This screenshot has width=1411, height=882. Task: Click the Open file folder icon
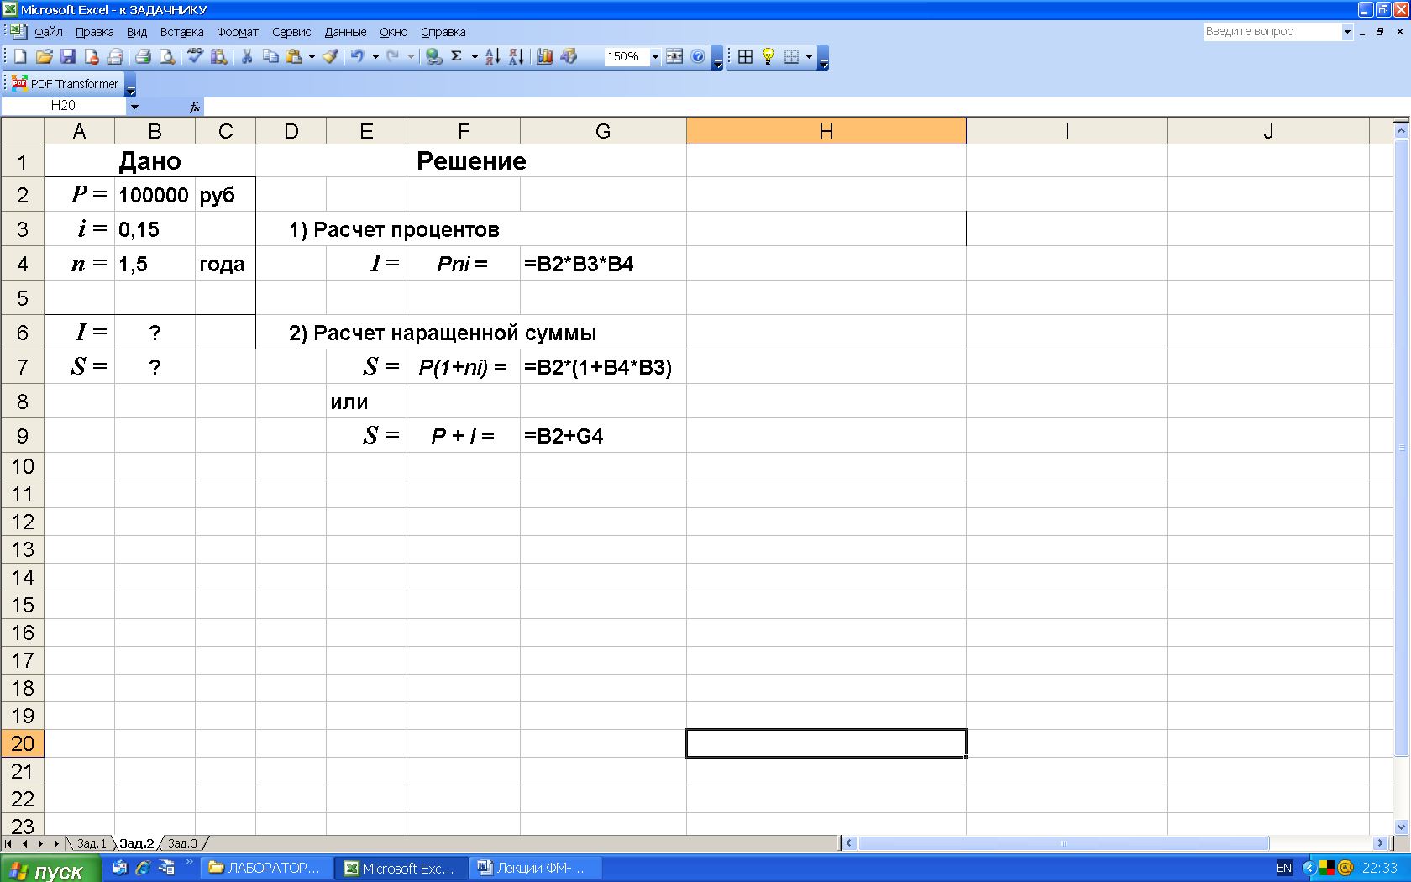pyautogui.click(x=45, y=56)
